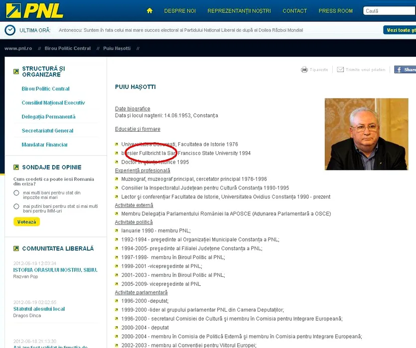This screenshot has height=348, width=416.
Task: Click the printer icon next to Tipareste
Action: [304, 70]
